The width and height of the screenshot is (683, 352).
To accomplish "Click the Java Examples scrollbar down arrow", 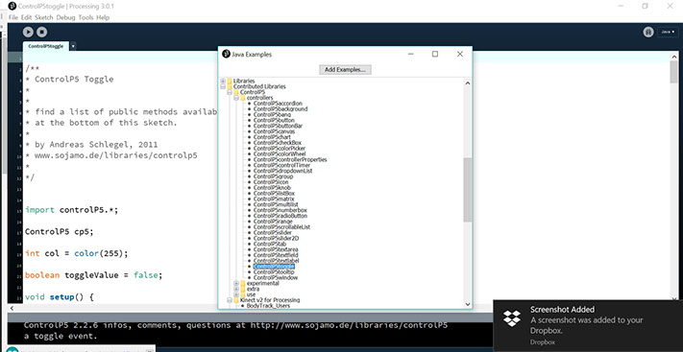I will (x=468, y=304).
